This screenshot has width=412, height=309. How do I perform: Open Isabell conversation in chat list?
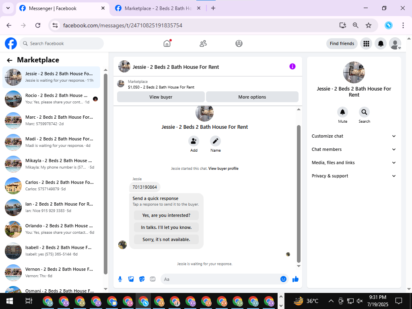tap(51, 251)
